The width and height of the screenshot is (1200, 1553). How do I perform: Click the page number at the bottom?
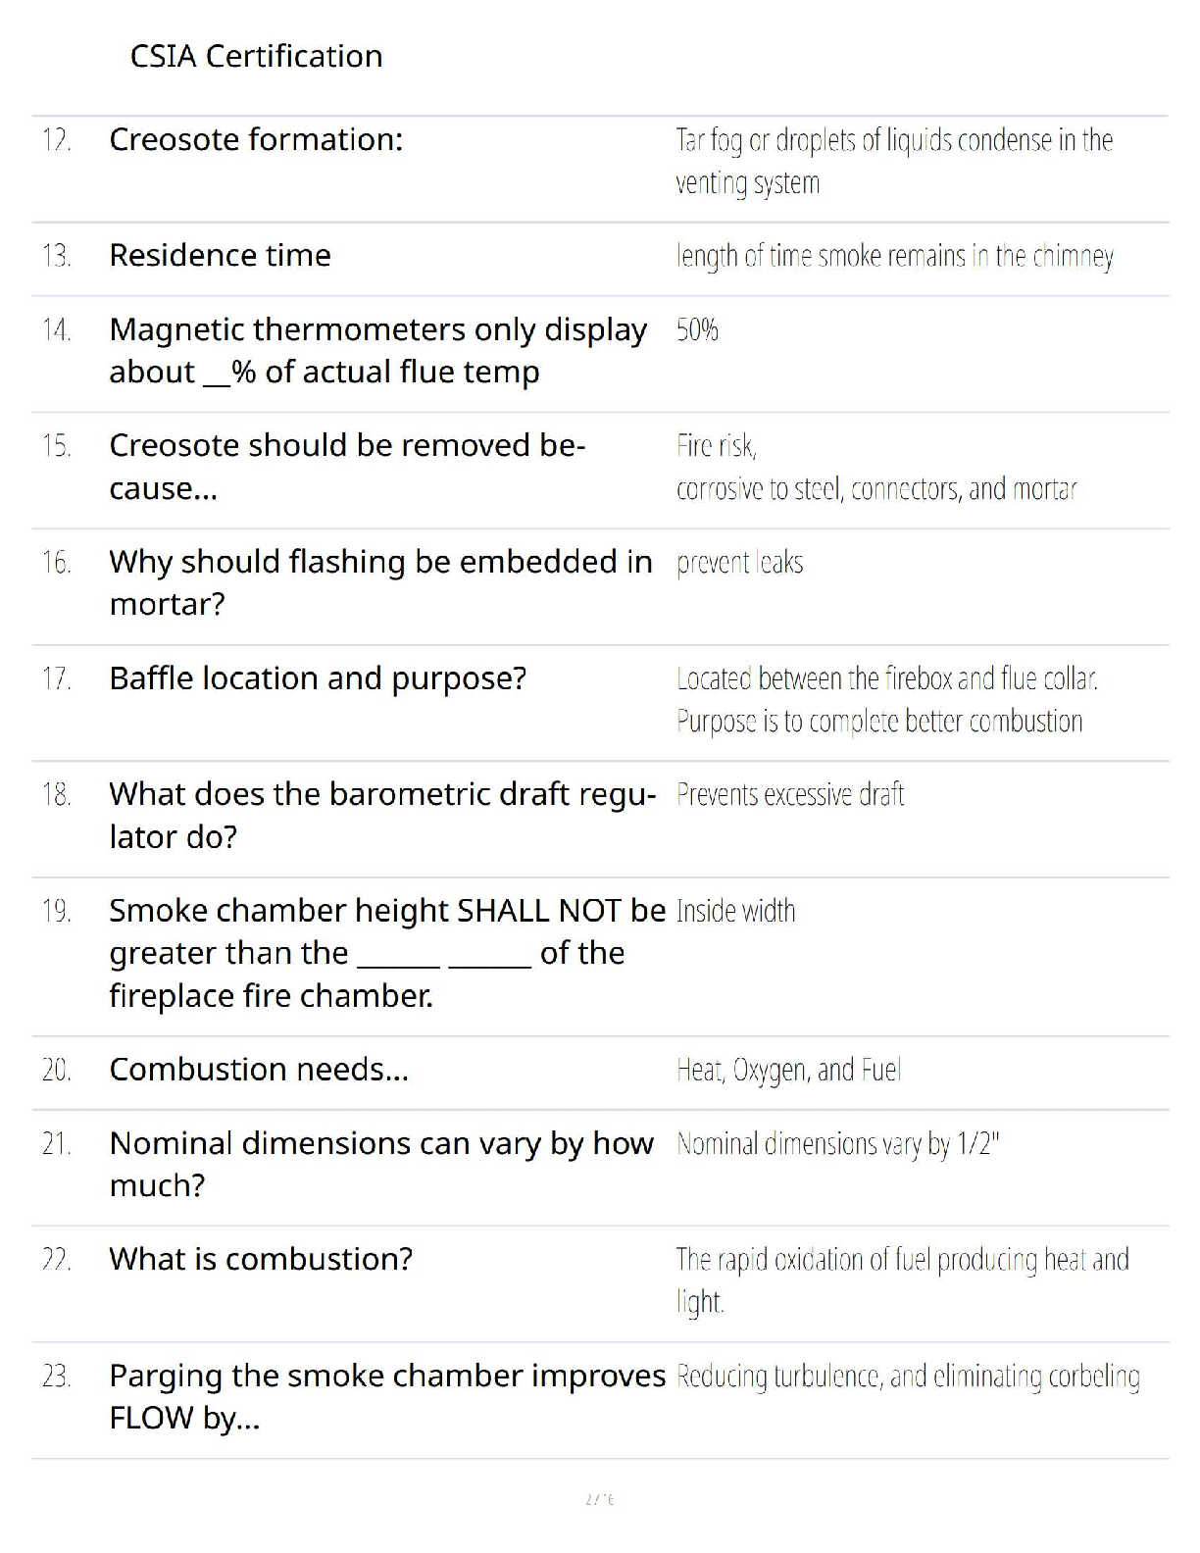coord(599,1499)
